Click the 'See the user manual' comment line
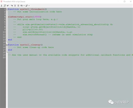This screenshot has width=133, height=108. point(70,55)
